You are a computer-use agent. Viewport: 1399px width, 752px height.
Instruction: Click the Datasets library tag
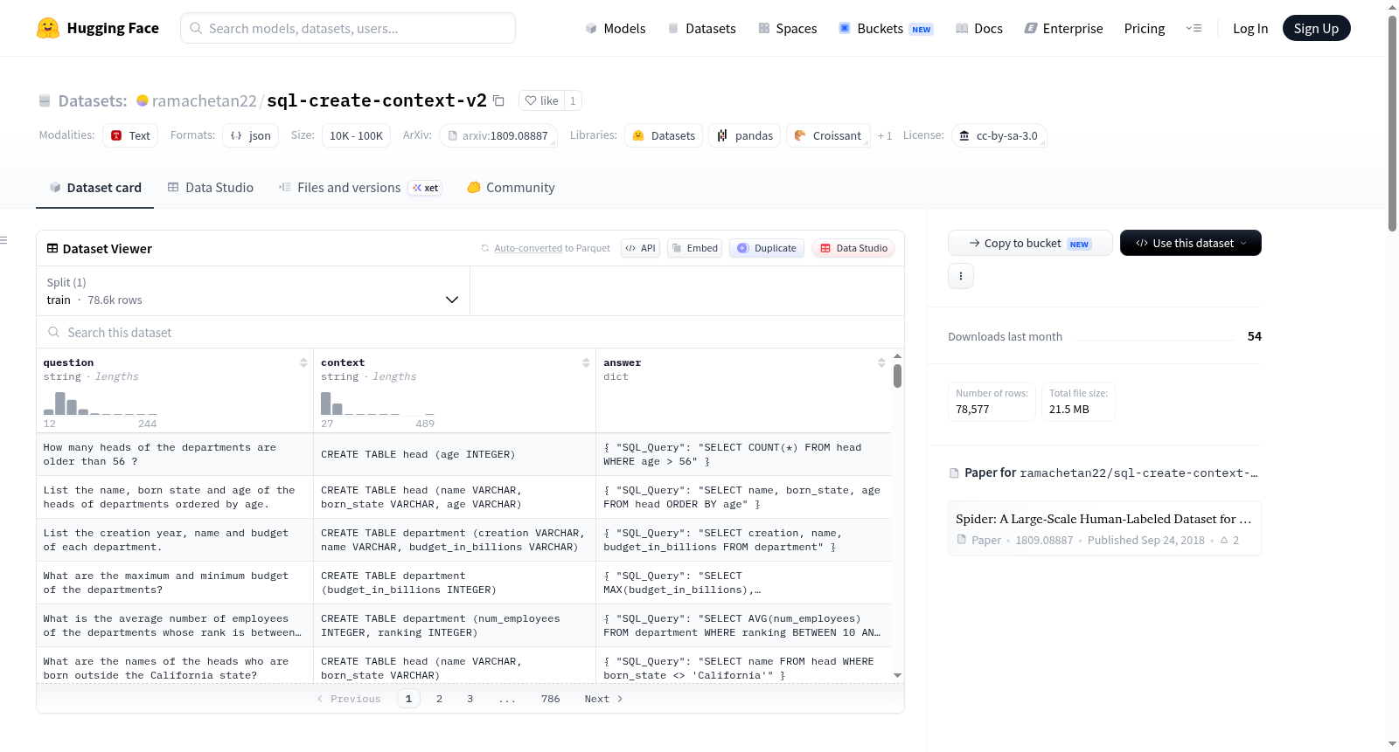[664, 135]
